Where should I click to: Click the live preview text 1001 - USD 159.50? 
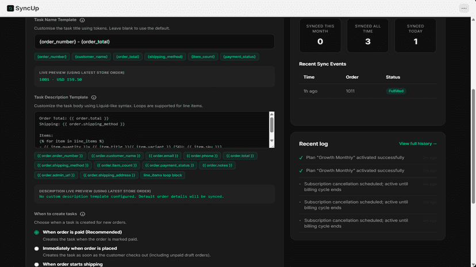60,80
